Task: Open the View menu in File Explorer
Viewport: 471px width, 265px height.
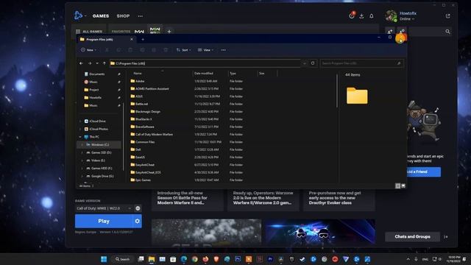Action: click(206, 50)
